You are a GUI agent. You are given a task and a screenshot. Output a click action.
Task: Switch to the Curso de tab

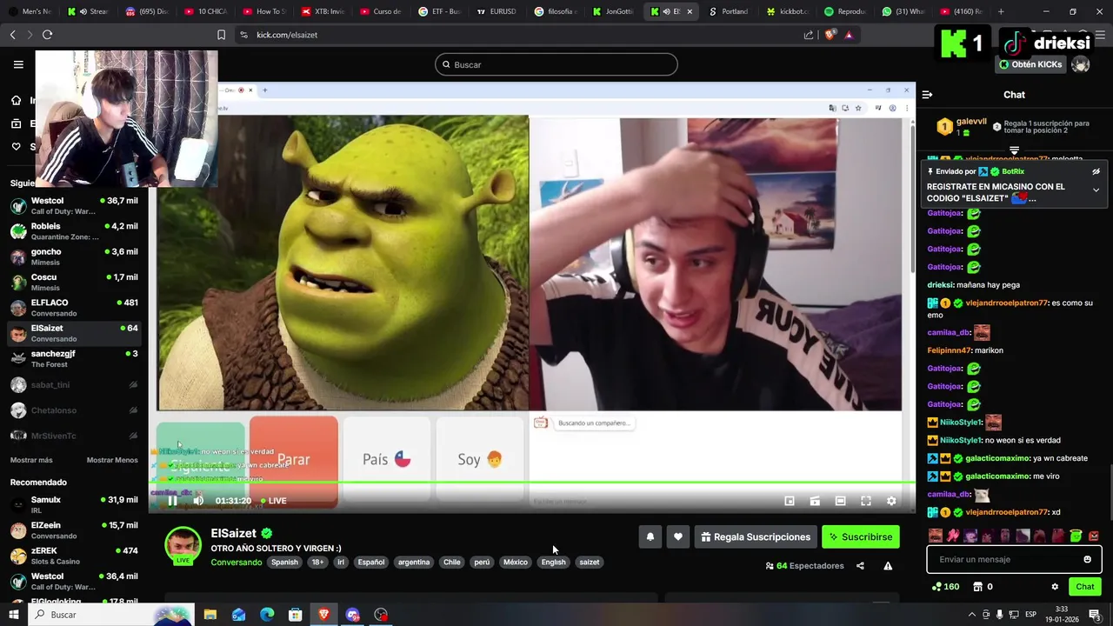pos(380,11)
